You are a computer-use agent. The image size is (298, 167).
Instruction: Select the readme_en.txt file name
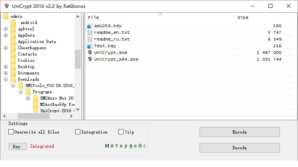coord(112,32)
